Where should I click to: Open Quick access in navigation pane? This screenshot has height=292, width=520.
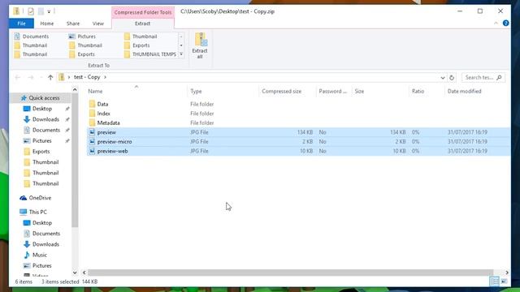click(41, 98)
